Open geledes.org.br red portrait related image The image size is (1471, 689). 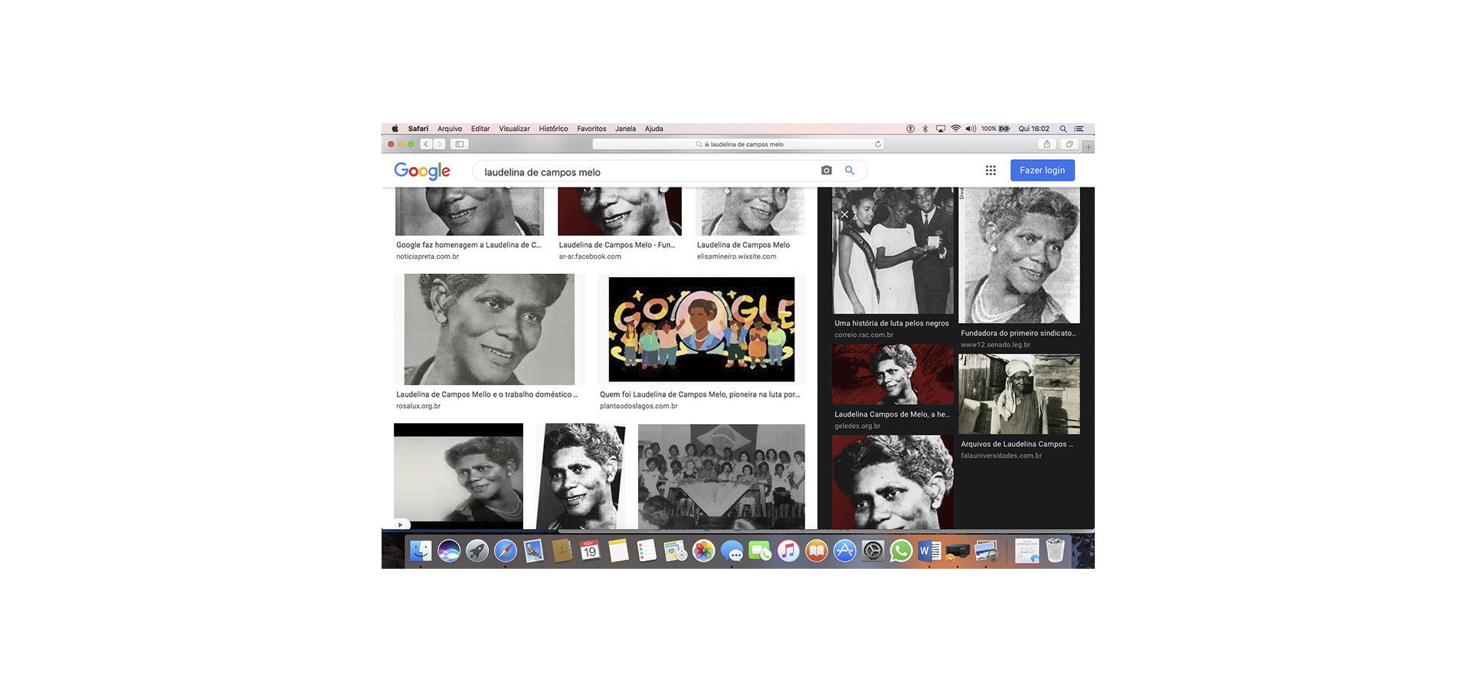(x=893, y=374)
